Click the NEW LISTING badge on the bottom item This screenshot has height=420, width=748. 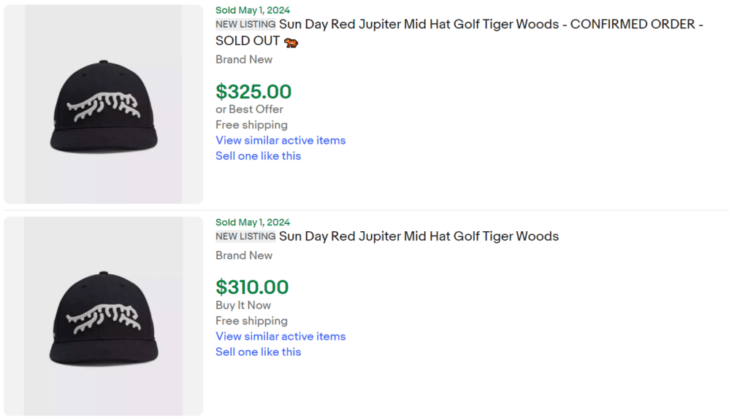(245, 236)
